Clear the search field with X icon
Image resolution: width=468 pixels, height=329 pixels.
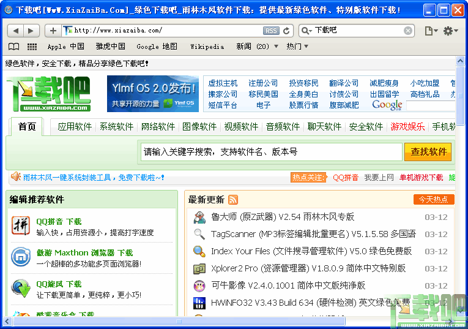(x=407, y=31)
